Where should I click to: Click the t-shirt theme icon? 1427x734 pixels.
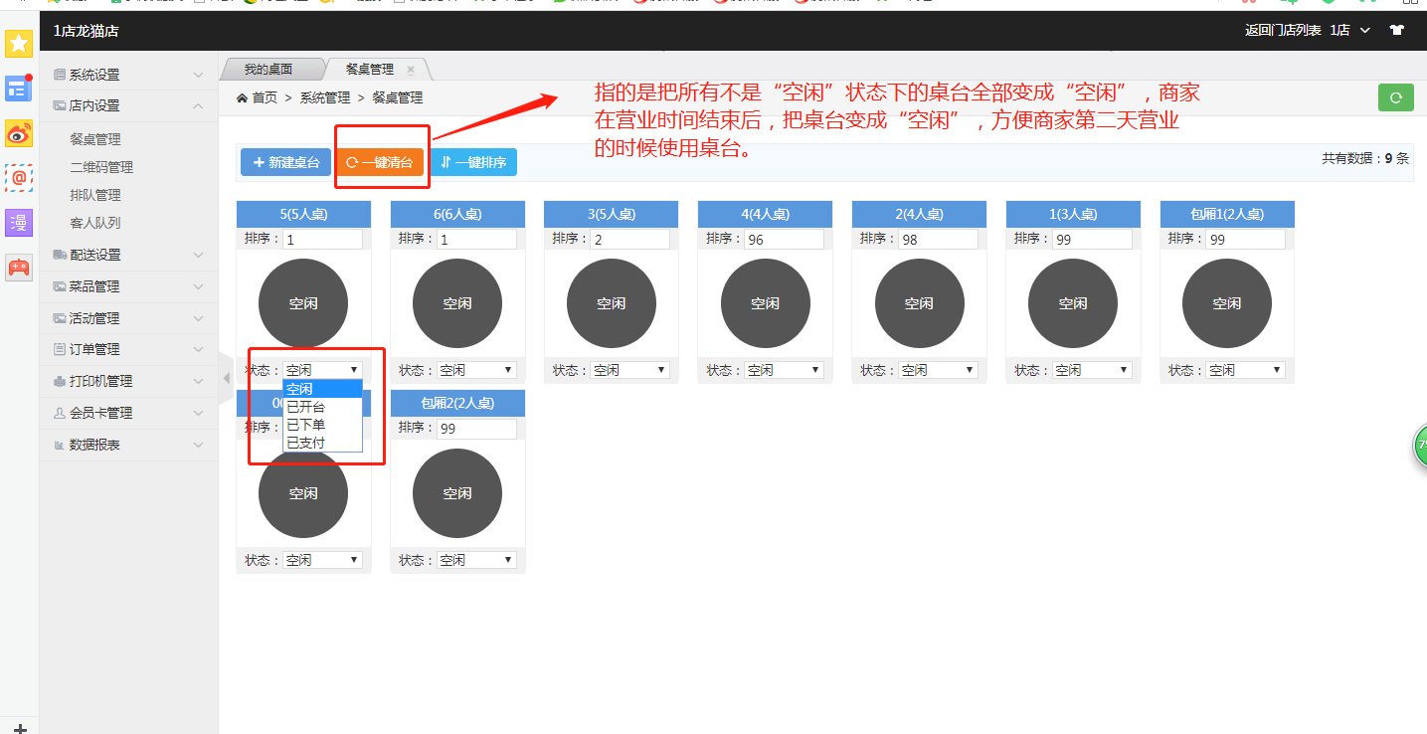click(x=1396, y=31)
